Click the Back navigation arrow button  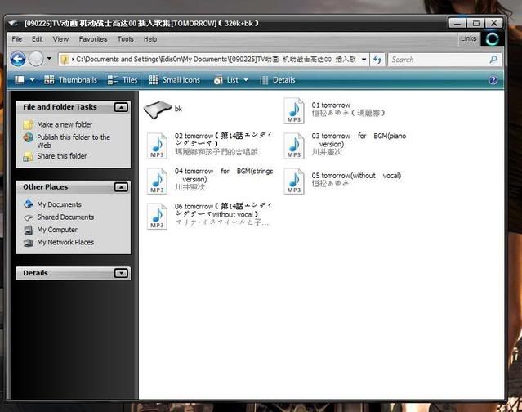pyautogui.click(x=18, y=59)
